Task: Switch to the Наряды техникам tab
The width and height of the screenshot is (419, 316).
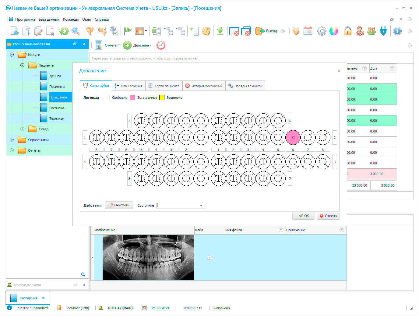Action: pyautogui.click(x=245, y=86)
